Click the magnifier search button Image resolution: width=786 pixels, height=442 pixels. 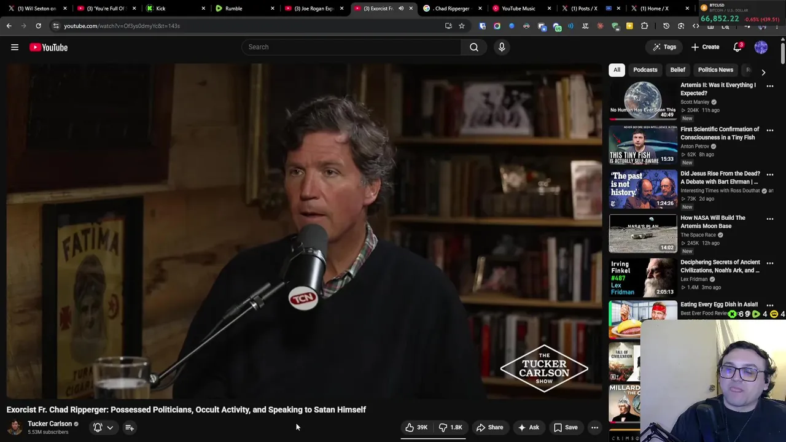474,47
